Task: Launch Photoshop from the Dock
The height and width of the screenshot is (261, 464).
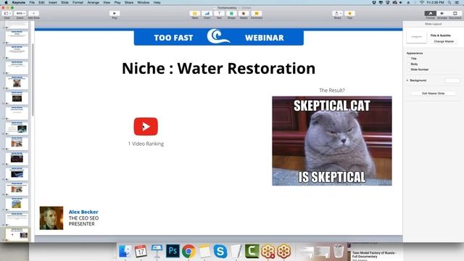Action: click(173, 252)
